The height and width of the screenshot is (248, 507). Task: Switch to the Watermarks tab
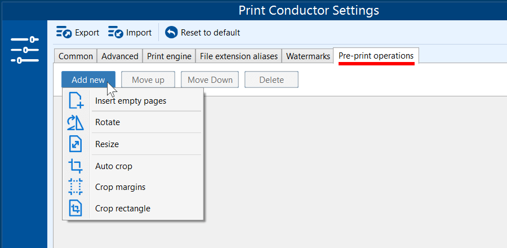[308, 56]
